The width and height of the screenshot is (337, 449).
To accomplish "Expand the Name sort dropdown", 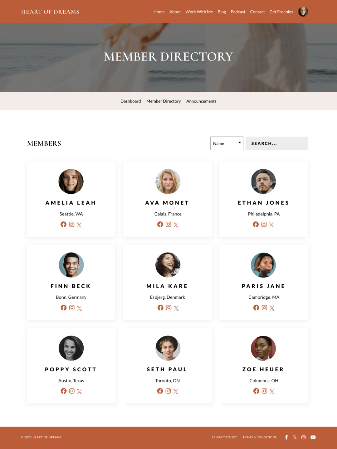I will [x=227, y=143].
